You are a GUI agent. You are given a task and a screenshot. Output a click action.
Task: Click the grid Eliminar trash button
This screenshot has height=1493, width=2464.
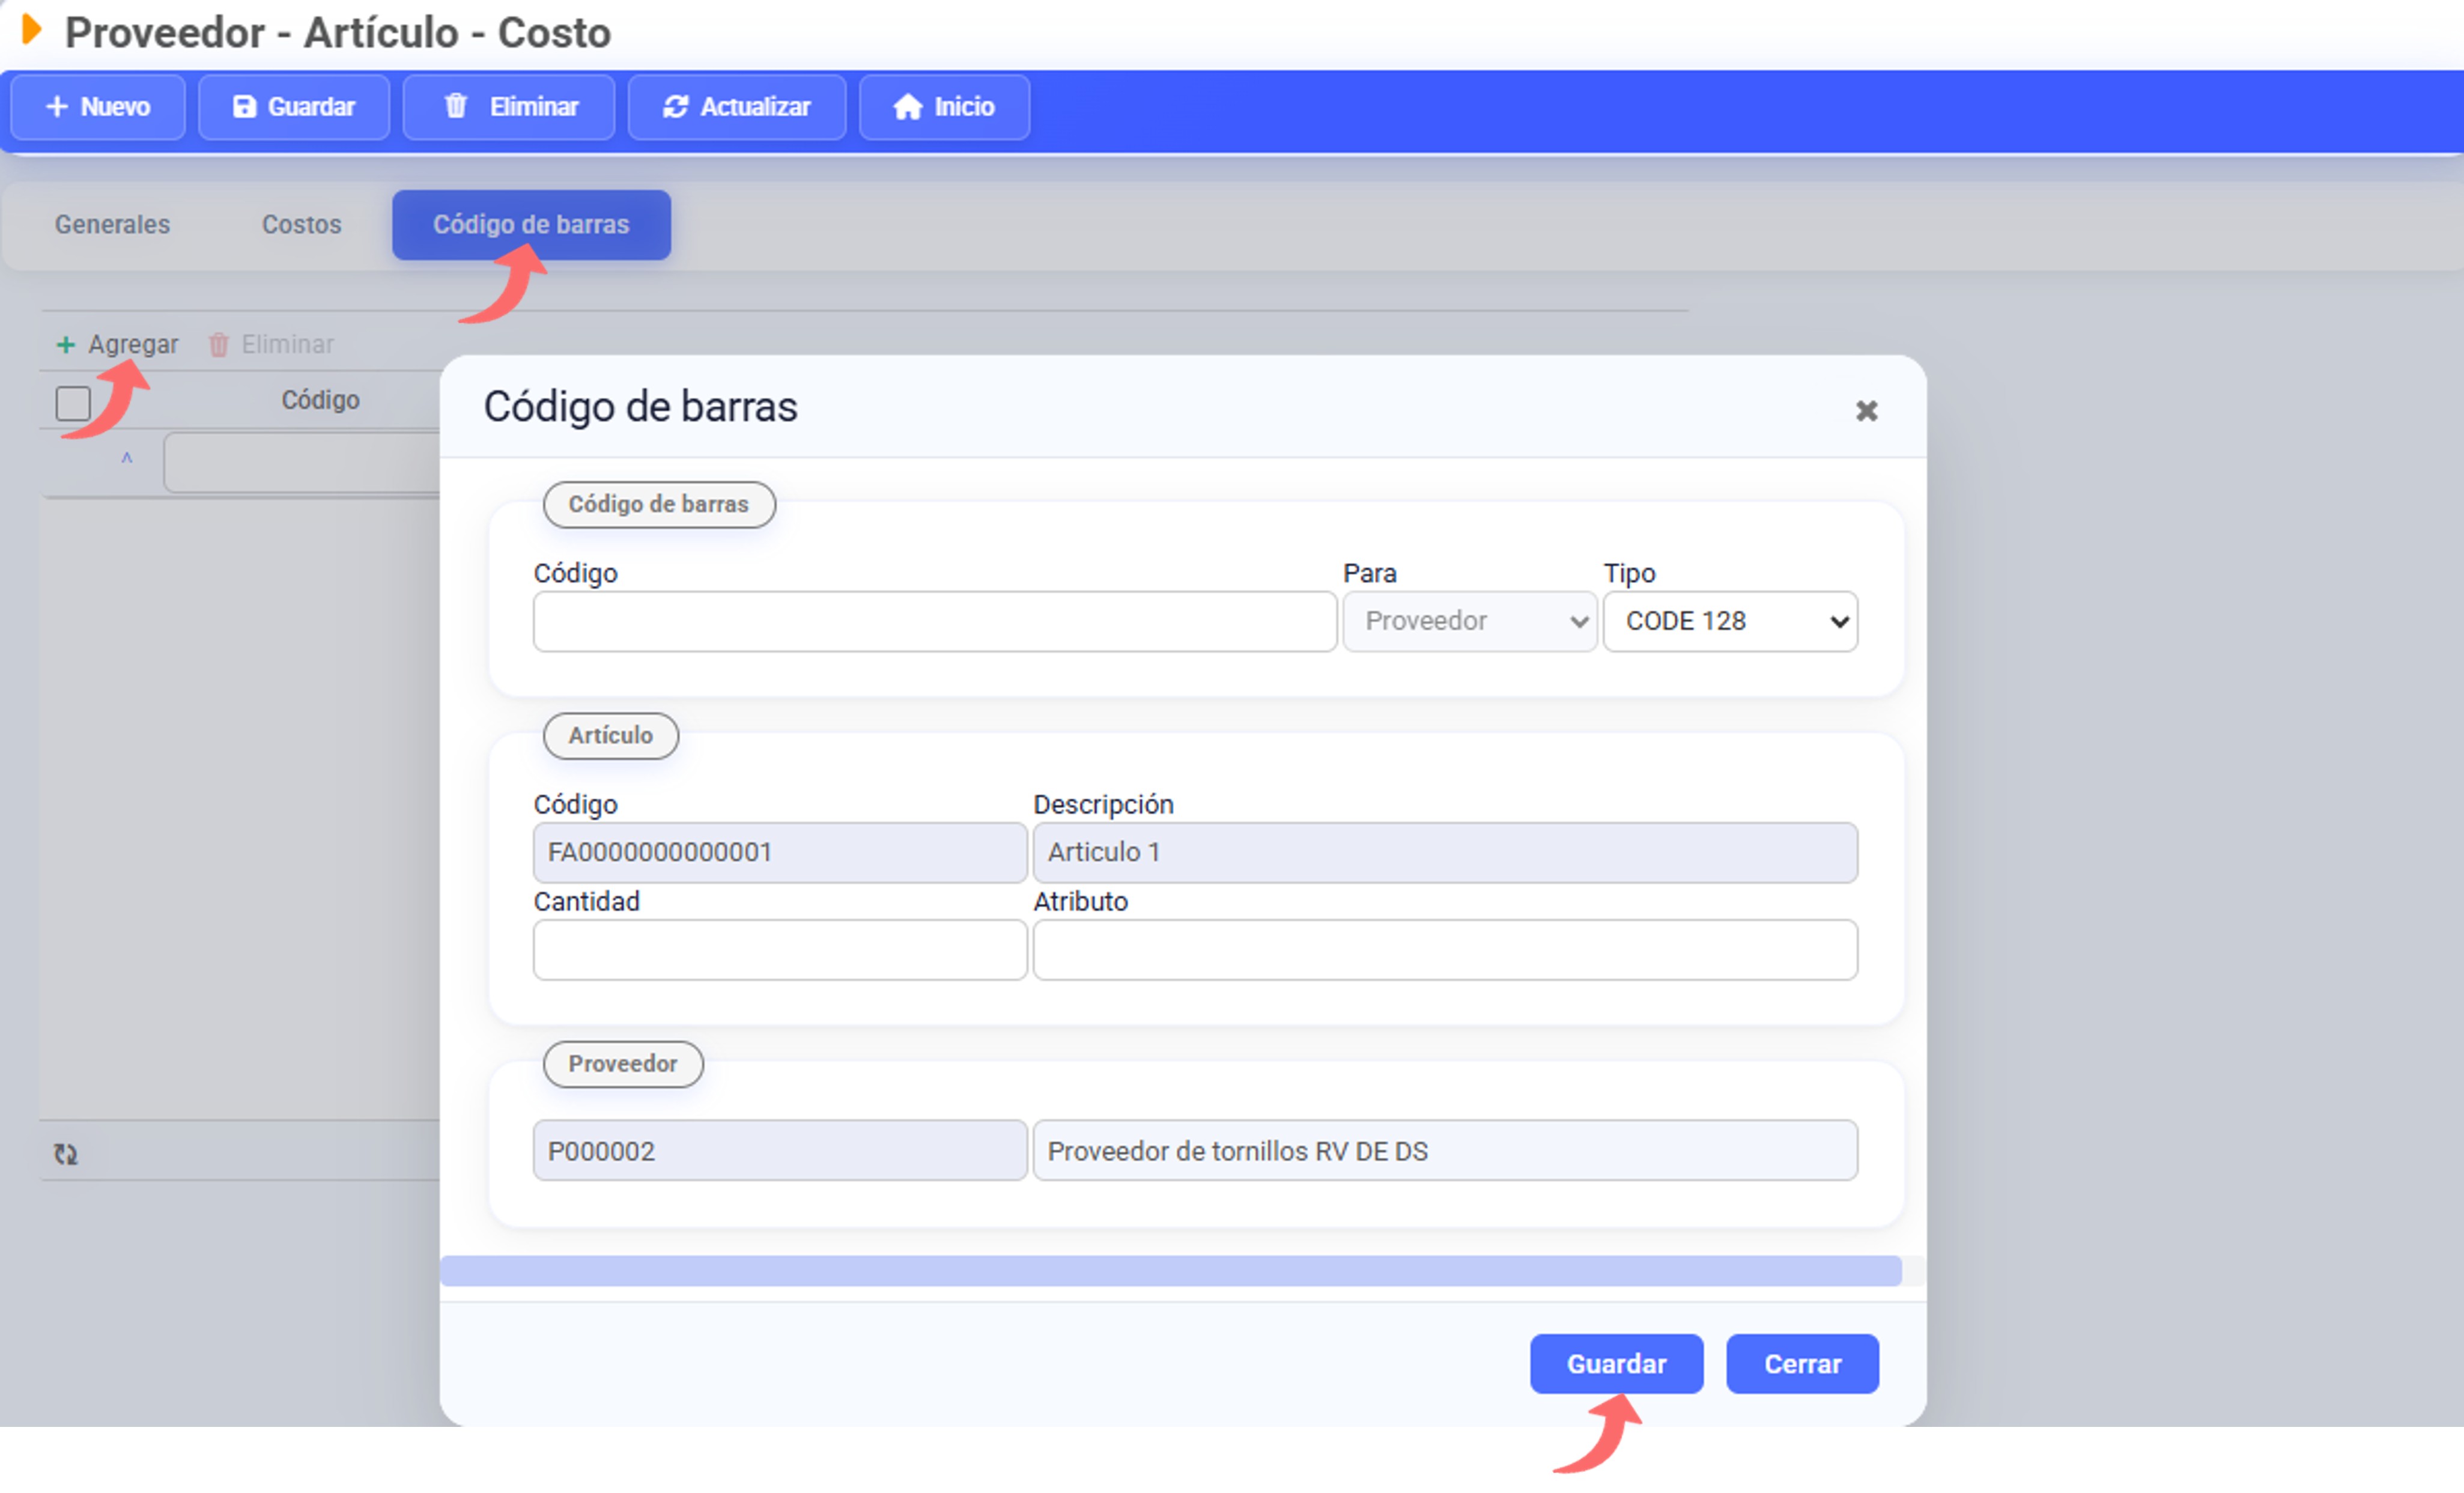pyautogui.click(x=271, y=344)
